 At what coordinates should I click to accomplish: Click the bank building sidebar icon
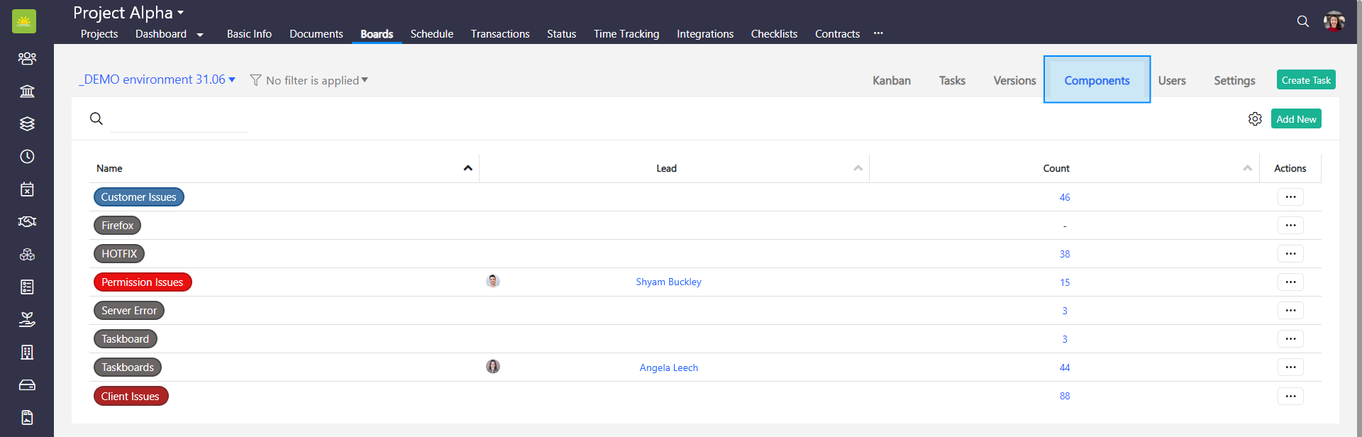[27, 91]
